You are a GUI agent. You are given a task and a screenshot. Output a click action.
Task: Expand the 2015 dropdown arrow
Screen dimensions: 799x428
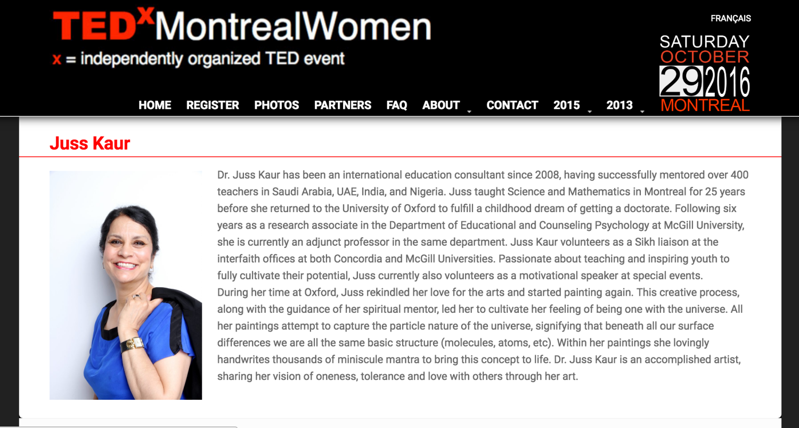click(x=590, y=111)
